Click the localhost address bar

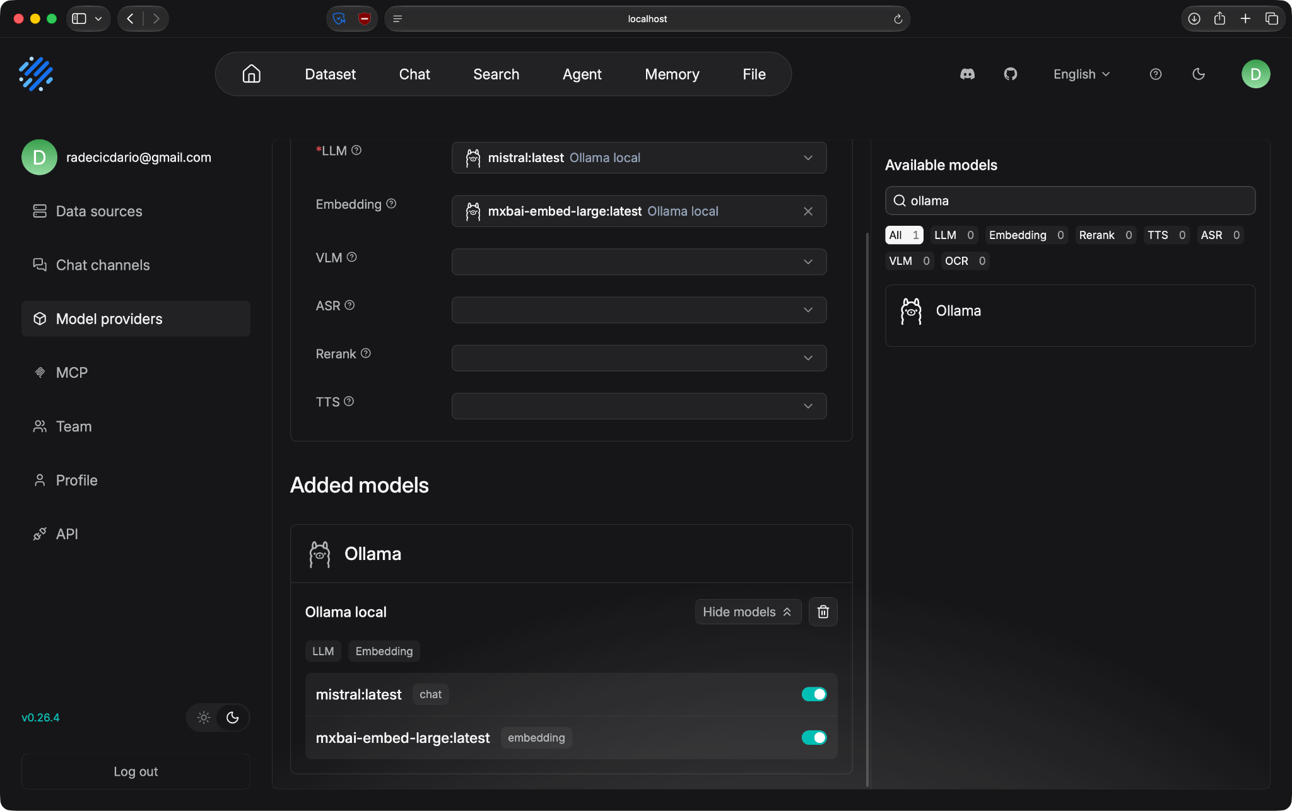click(647, 19)
